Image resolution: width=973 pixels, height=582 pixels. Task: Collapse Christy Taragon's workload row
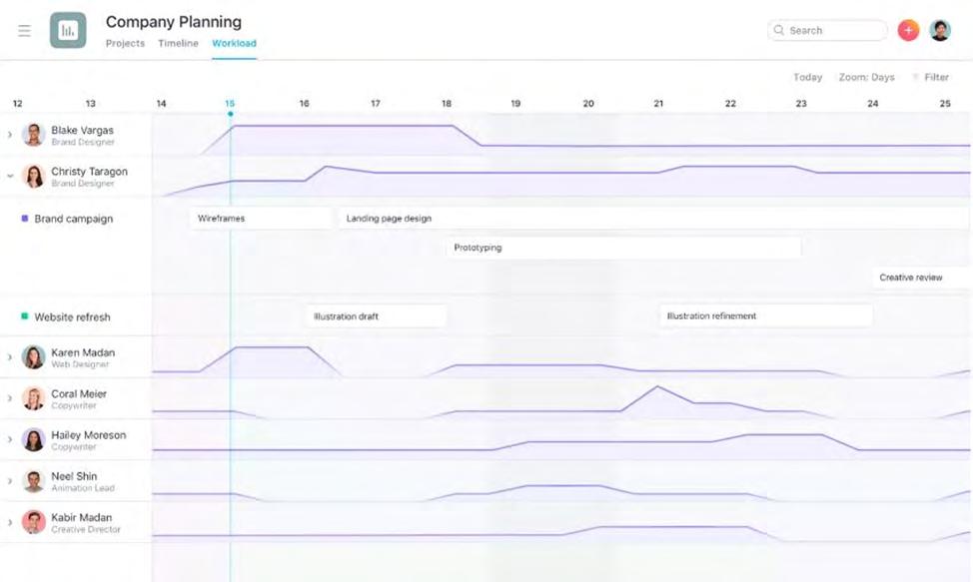9,176
